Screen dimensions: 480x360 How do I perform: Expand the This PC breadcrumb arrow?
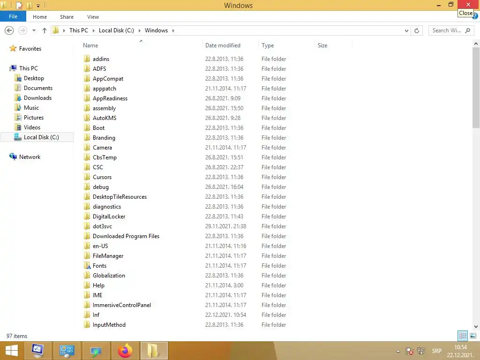coord(93,30)
